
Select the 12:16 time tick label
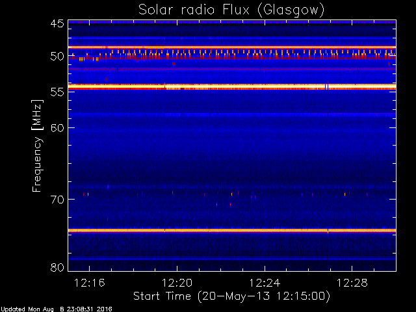pos(89,283)
